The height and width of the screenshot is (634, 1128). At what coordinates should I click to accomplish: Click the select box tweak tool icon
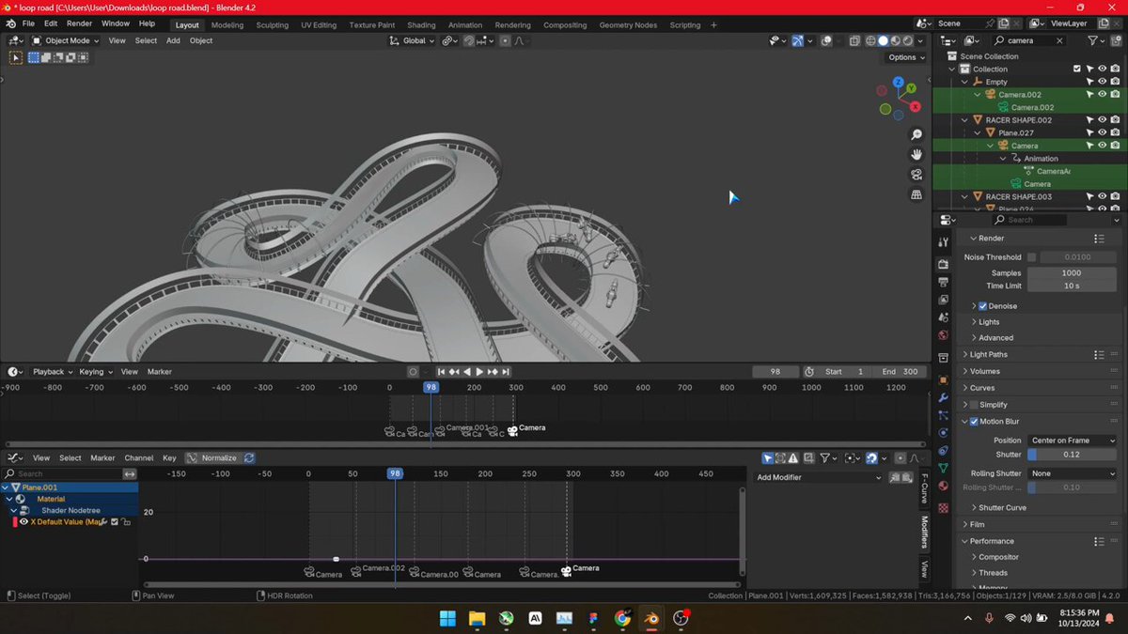(16, 57)
